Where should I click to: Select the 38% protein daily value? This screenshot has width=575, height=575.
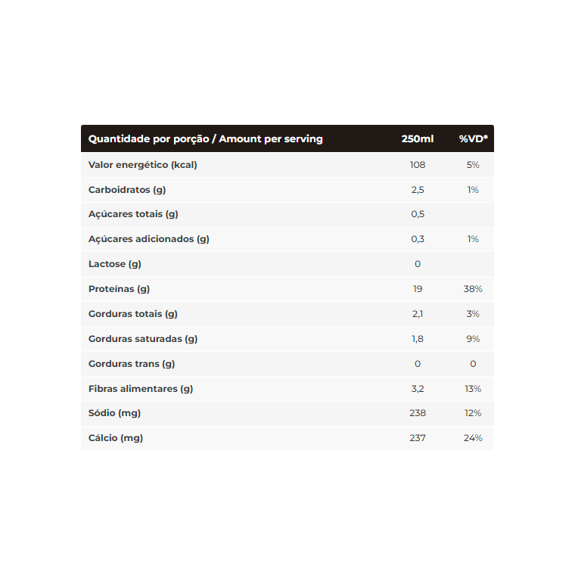pyautogui.click(x=473, y=289)
